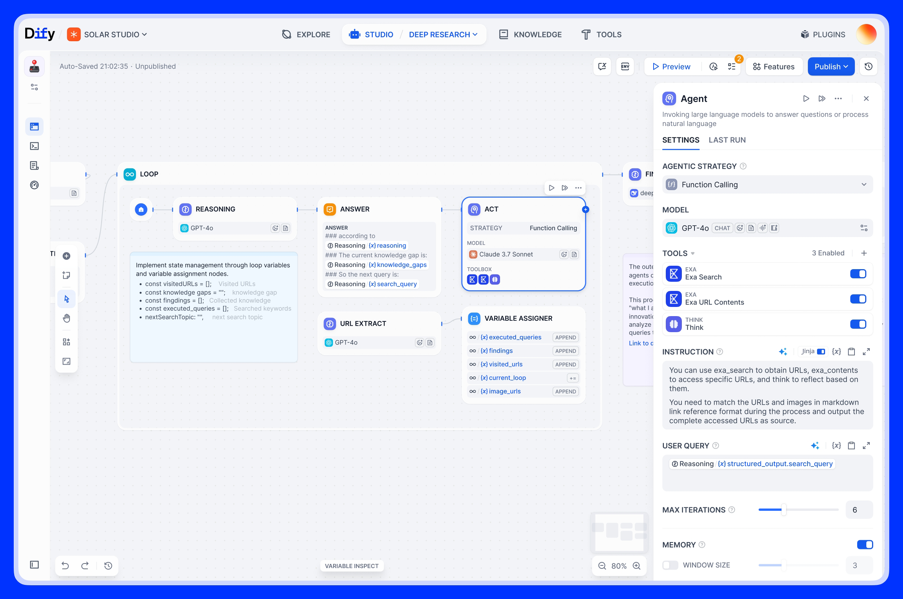This screenshot has height=599, width=903.
Task: Open the API access sidebar icon
Action: 34,146
